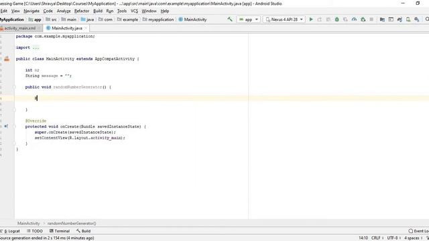Click the package com.example.myapplication line
This screenshot has height=241, width=429.
[x=55, y=36]
